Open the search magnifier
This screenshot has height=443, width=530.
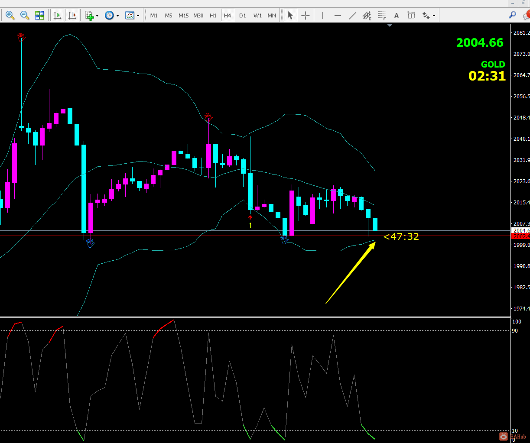click(513, 15)
